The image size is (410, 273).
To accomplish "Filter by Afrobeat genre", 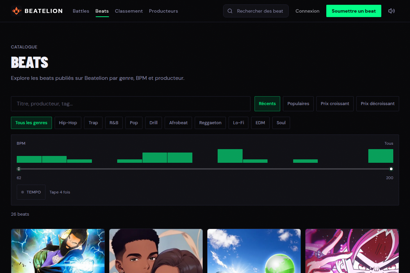I will pyautogui.click(x=178, y=123).
